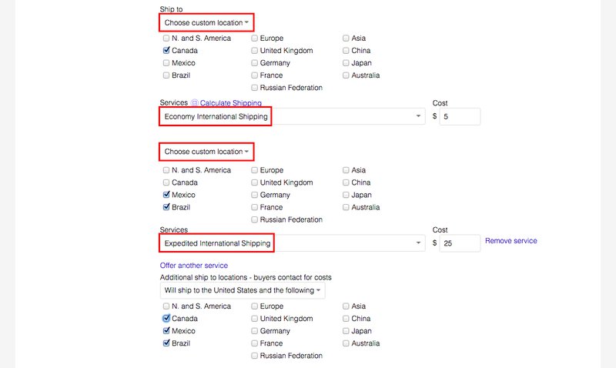Check United Kingdom in the first ship-to group
The width and height of the screenshot is (616, 368).
point(255,51)
